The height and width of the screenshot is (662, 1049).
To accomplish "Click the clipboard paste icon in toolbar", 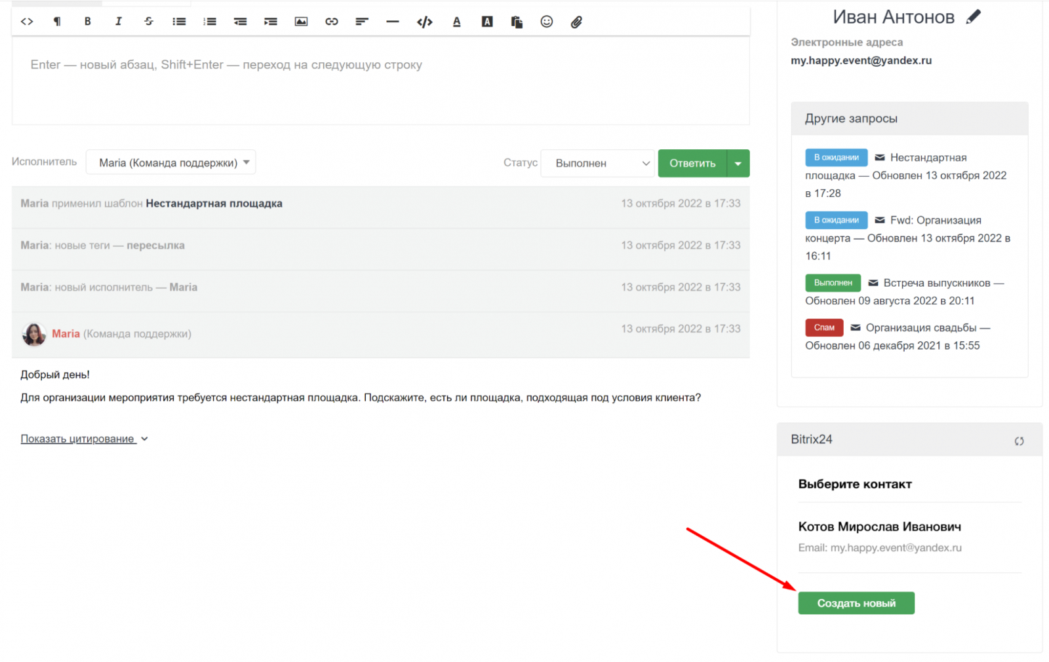I will [517, 22].
